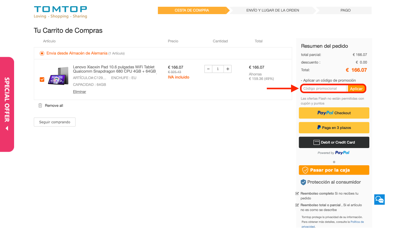Click the trash icon beside Remove all
Screen dimensions: 406x228
(40, 105)
